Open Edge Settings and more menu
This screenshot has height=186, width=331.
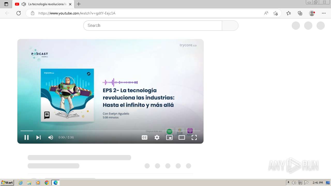click(324, 13)
